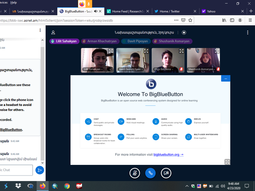255x191 pixels.
Task: Save page to Pocket
Action: click(183, 20)
